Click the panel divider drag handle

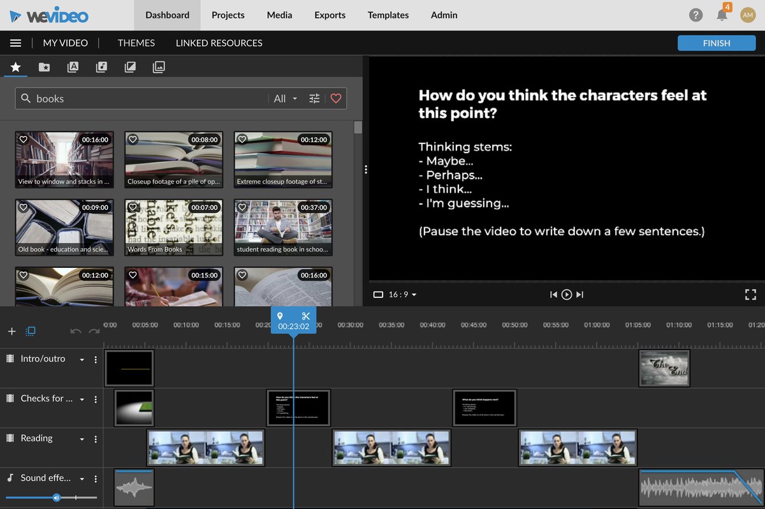point(365,169)
